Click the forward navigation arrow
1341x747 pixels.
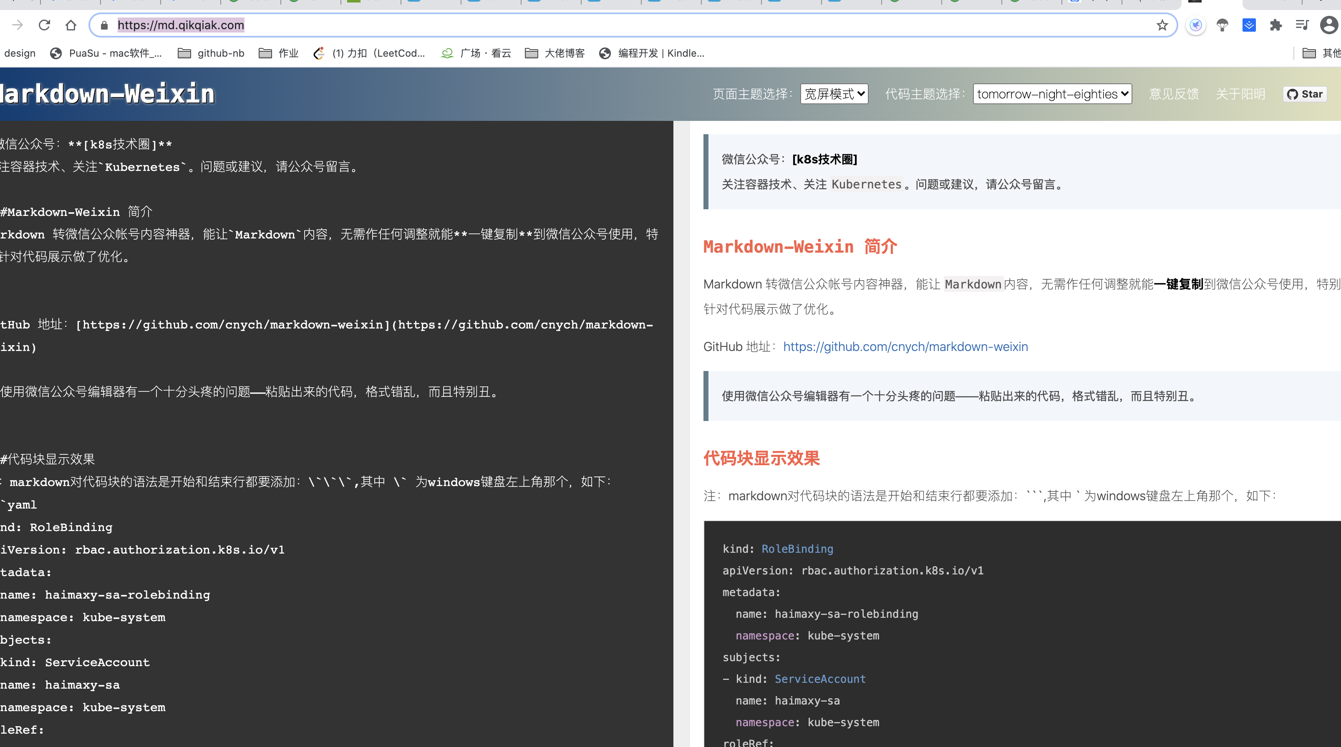point(17,25)
